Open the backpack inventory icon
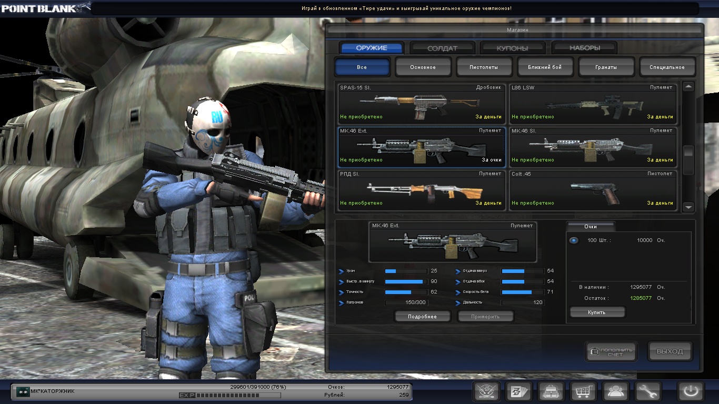Image resolution: width=719 pixels, height=404 pixels. [552, 391]
